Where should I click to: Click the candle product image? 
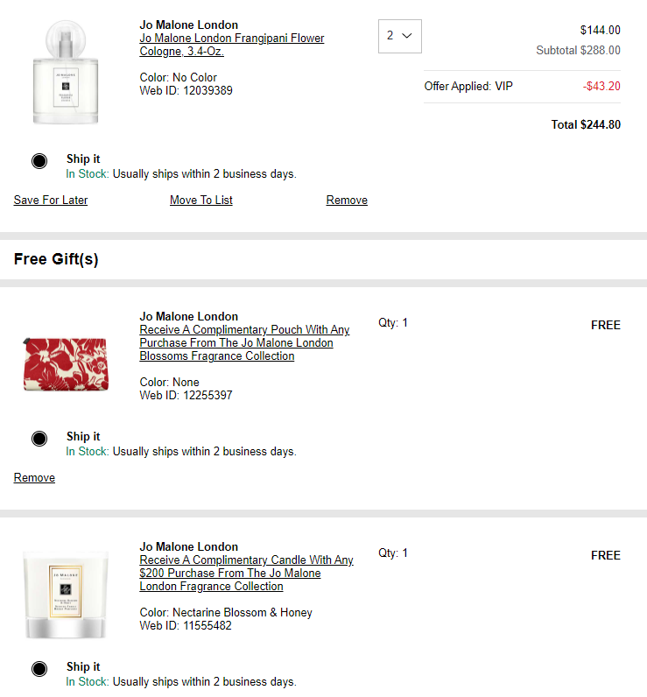(x=66, y=595)
